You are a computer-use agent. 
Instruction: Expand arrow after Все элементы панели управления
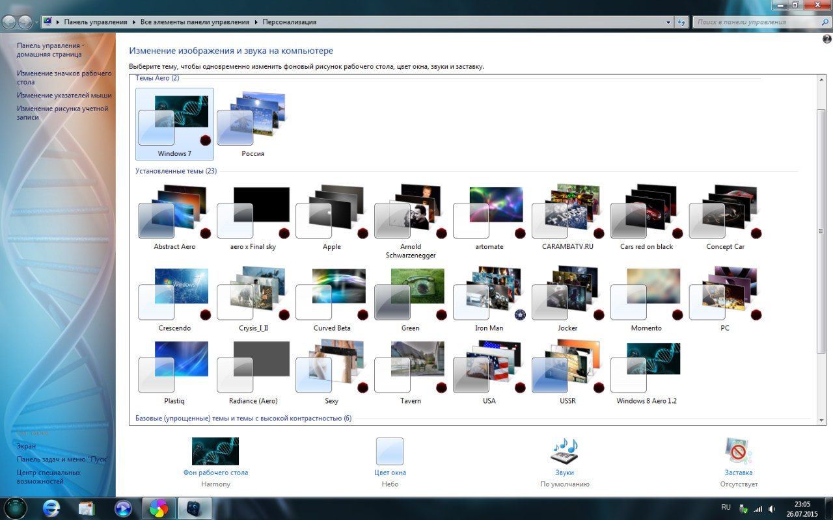click(256, 22)
